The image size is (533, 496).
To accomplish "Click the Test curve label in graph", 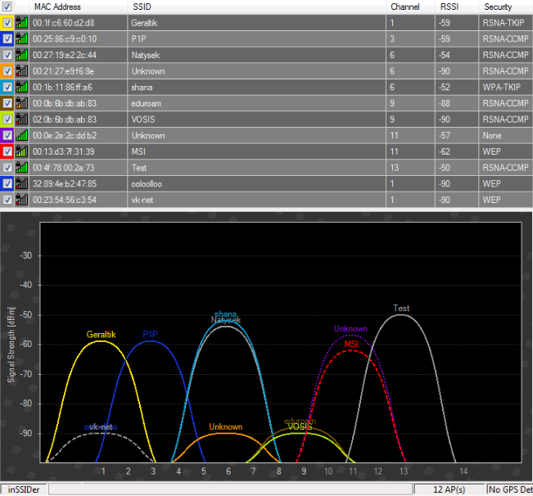I will (x=401, y=308).
